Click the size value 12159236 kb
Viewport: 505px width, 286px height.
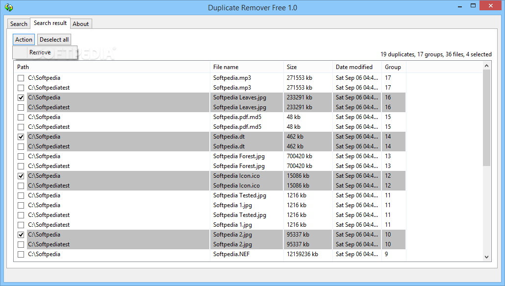tap(303, 254)
